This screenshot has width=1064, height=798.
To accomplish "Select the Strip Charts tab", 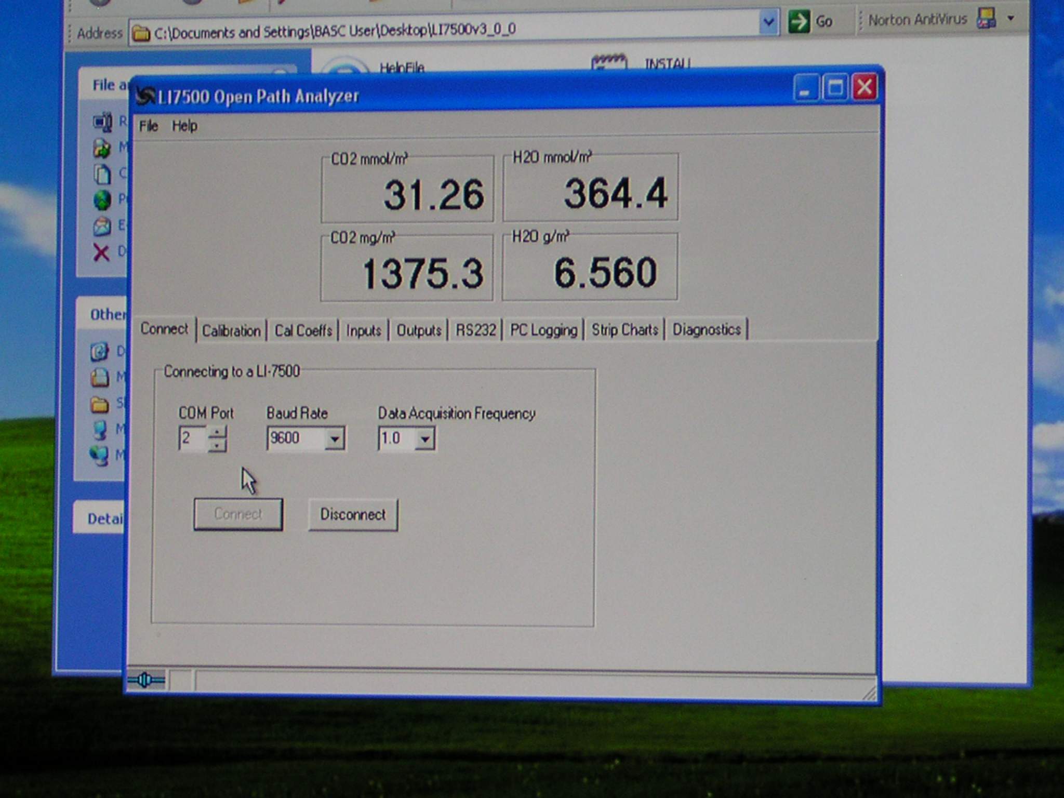I will [x=624, y=330].
